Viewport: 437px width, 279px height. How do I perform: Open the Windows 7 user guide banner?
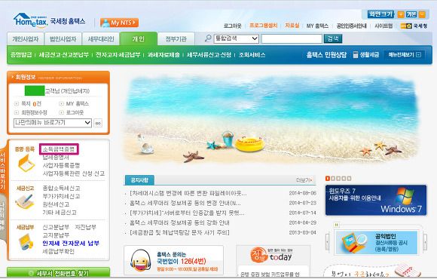pyautogui.click(x=376, y=200)
